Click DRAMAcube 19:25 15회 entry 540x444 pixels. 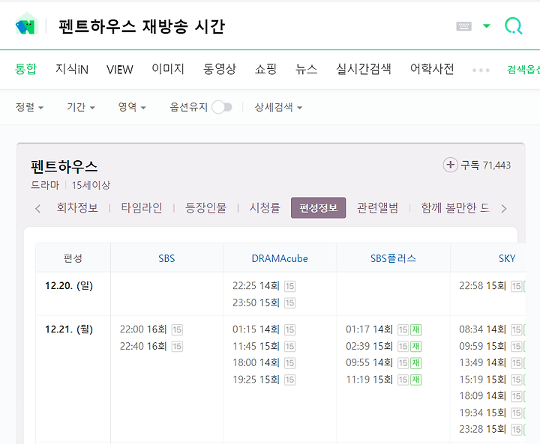256,380
